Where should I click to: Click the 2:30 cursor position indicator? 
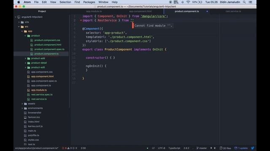pos(83,148)
